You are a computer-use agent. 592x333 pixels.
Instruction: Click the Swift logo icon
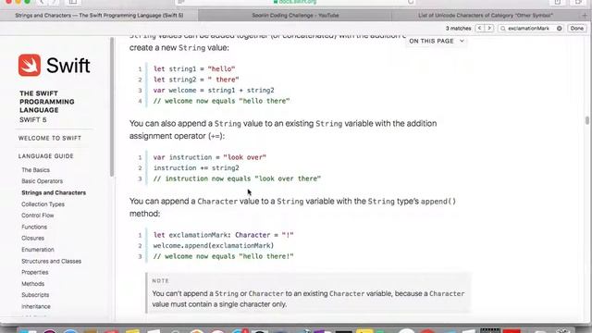pos(30,65)
